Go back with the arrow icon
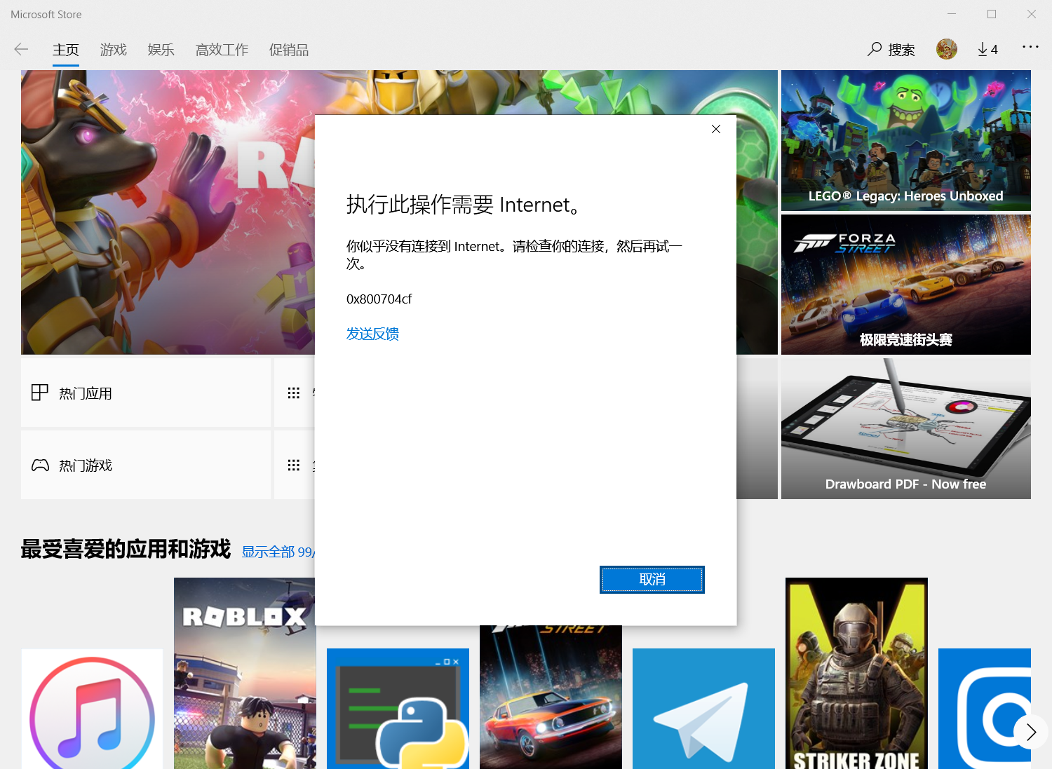The height and width of the screenshot is (769, 1052). click(x=21, y=49)
